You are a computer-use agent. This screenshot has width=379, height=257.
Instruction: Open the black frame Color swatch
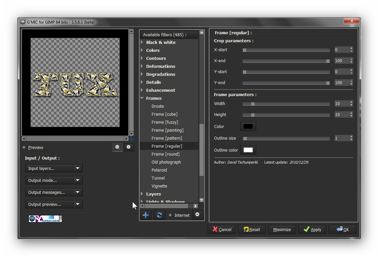tap(248, 126)
